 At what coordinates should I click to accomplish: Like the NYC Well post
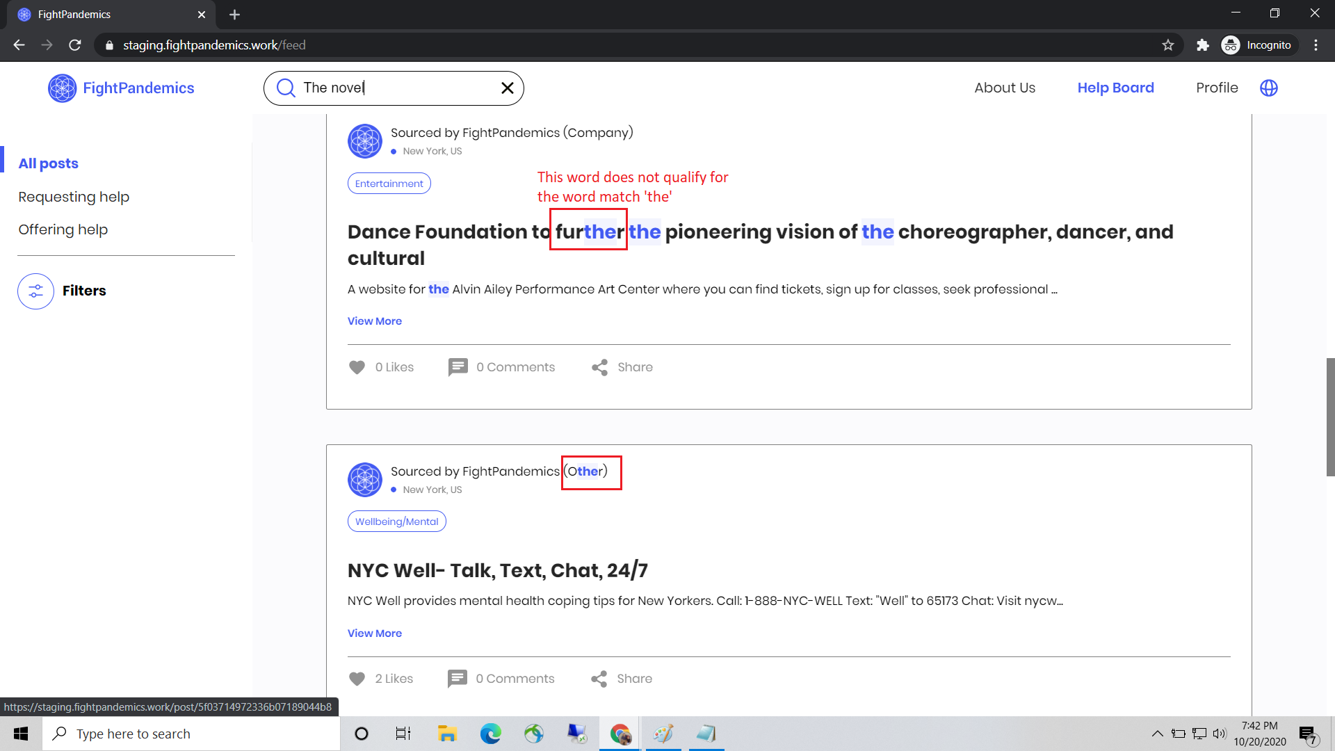coord(357,679)
